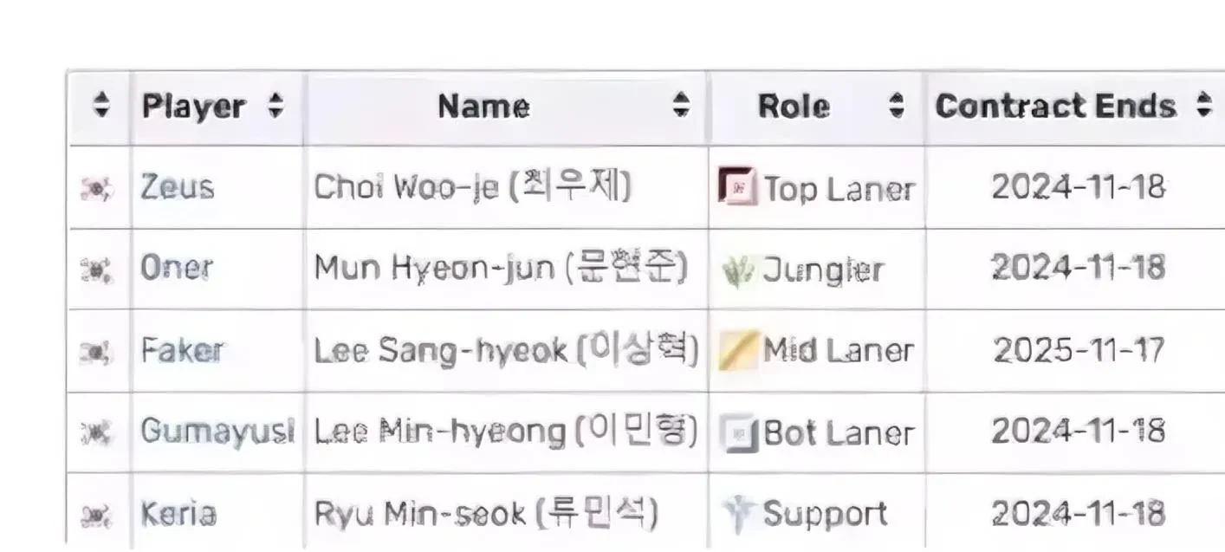This screenshot has width=1225, height=552.
Task: Sort using the first column's arrows
Action: coord(101,106)
